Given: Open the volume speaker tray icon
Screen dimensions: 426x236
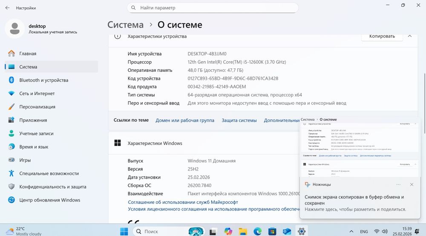Looking at the screenshot, I should (385, 231).
